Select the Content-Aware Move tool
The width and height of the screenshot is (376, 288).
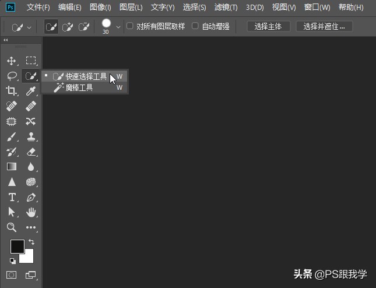(31, 121)
